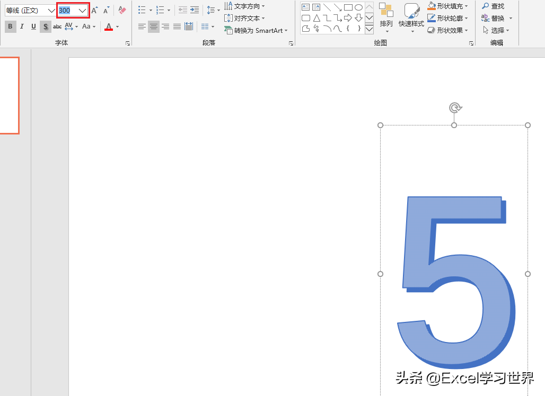This screenshot has width=545, height=396.
Task: Select the right brace shape
Action: [x=359, y=29]
